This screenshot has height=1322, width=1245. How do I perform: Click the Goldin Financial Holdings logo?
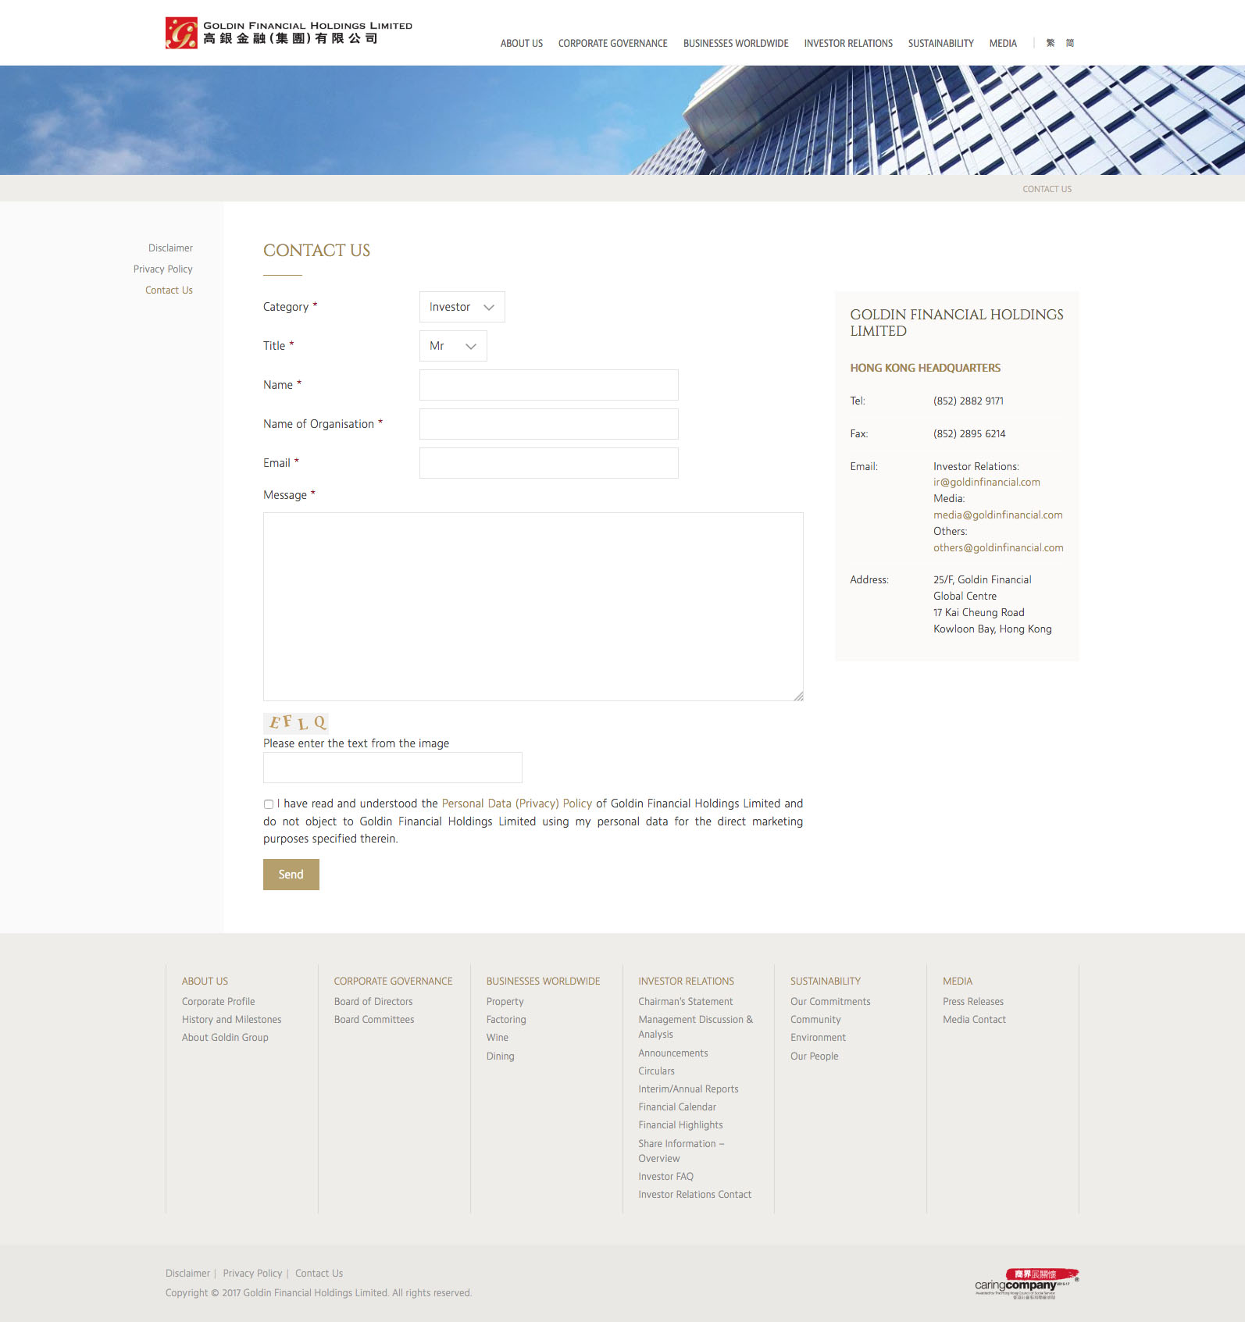click(289, 33)
